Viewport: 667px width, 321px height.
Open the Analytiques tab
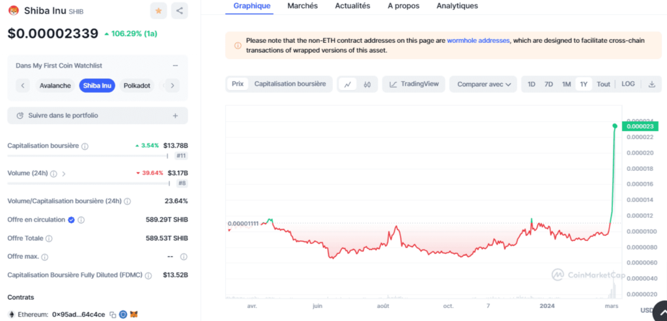click(457, 6)
